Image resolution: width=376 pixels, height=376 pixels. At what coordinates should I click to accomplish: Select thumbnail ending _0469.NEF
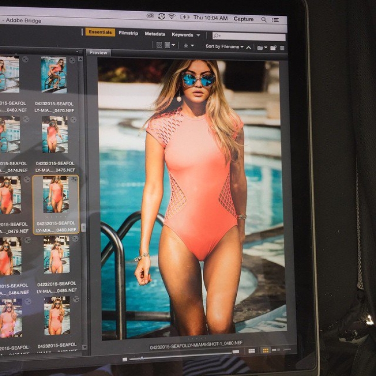9,74
